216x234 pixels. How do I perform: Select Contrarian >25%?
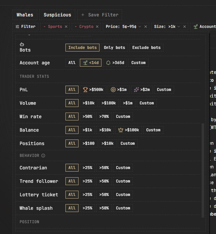[87, 168]
